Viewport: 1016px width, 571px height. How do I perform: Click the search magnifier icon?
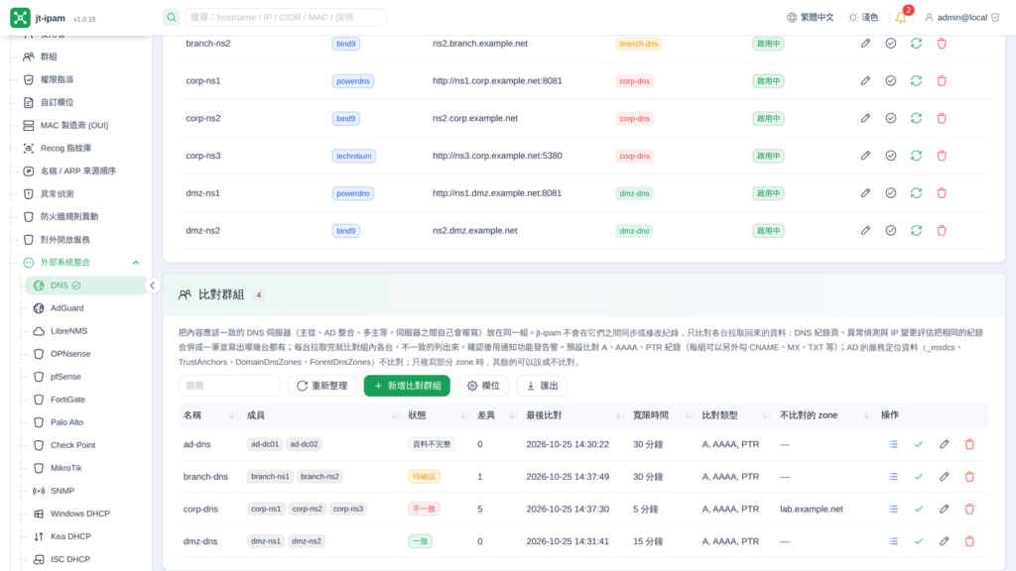click(171, 18)
